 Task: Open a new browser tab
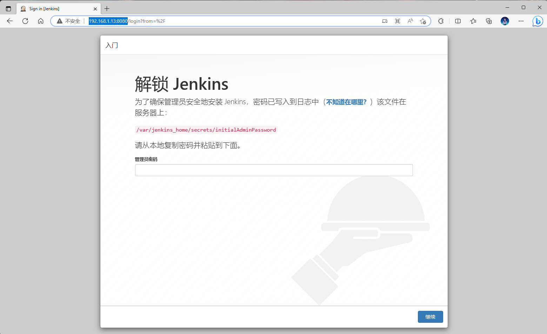click(x=107, y=9)
